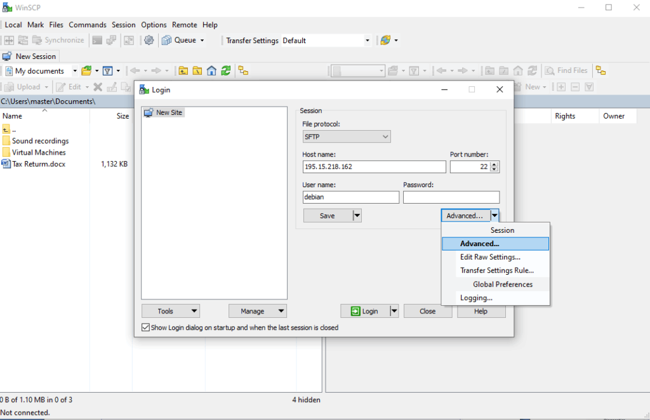Viewport: 650px width, 420px height.
Task: Click the local open directory folder icon
Action: pyautogui.click(x=86, y=71)
